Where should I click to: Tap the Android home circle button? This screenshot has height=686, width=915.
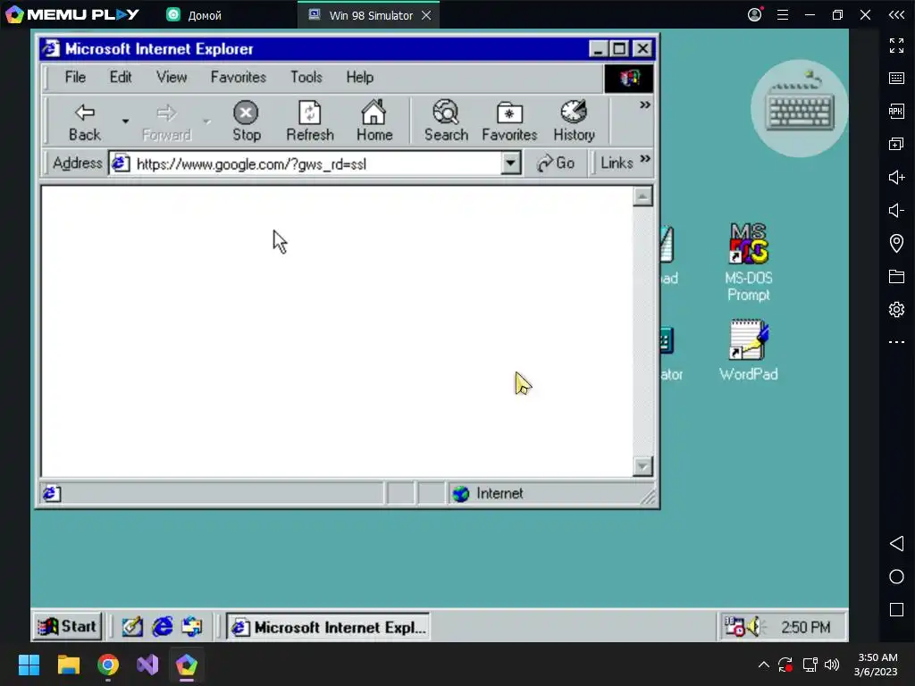(x=896, y=576)
